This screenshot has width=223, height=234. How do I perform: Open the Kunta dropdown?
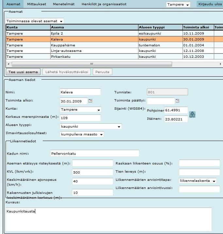(81, 110)
